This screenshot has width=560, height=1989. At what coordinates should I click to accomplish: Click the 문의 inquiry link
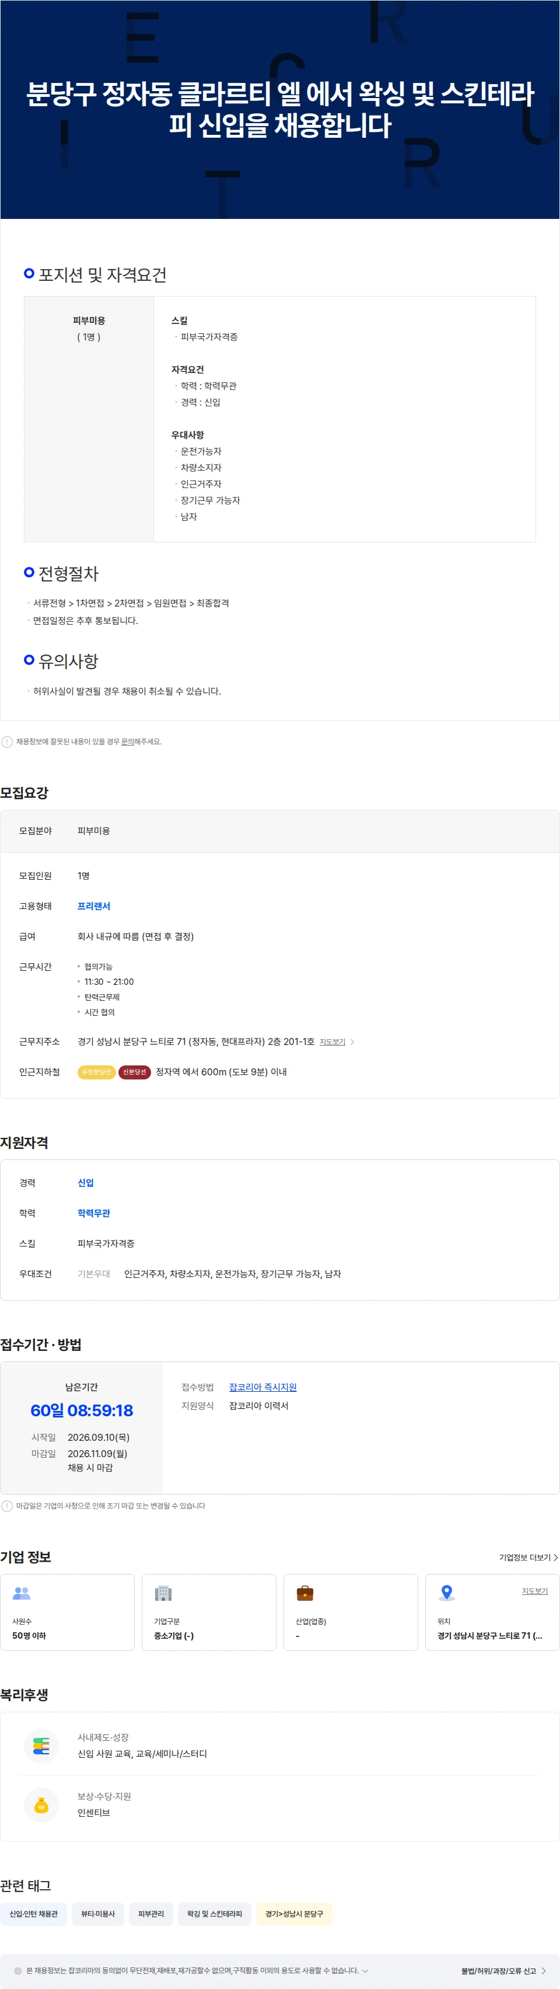click(x=127, y=741)
